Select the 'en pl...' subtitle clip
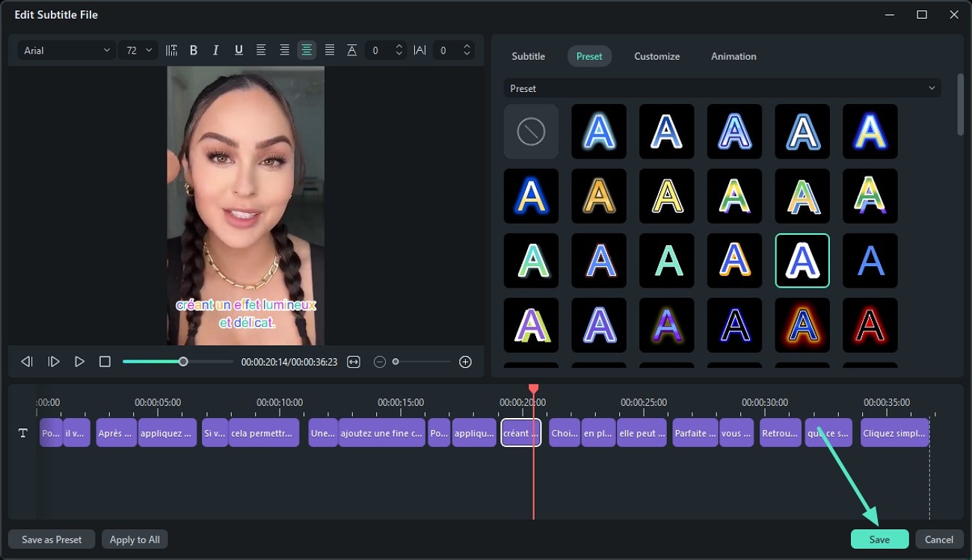The height and width of the screenshot is (560, 972). coord(599,433)
